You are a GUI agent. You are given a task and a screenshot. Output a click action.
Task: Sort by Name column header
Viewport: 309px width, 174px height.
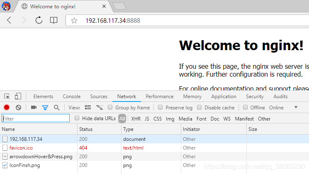coord(39,129)
